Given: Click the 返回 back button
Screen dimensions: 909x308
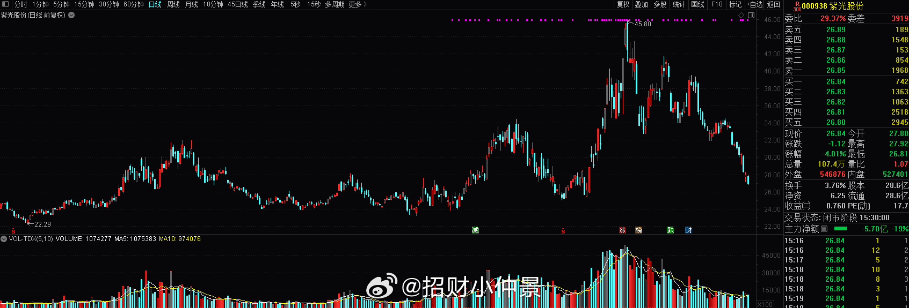Looking at the screenshot, I should (x=774, y=4).
